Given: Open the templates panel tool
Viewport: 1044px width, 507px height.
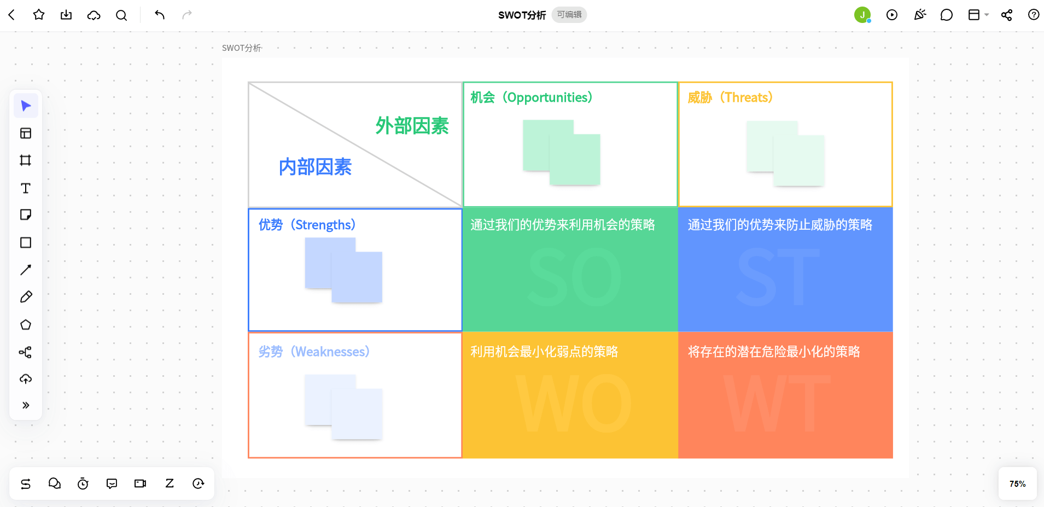Looking at the screenshot, I should pyautogui.click(x=26, y=133).
